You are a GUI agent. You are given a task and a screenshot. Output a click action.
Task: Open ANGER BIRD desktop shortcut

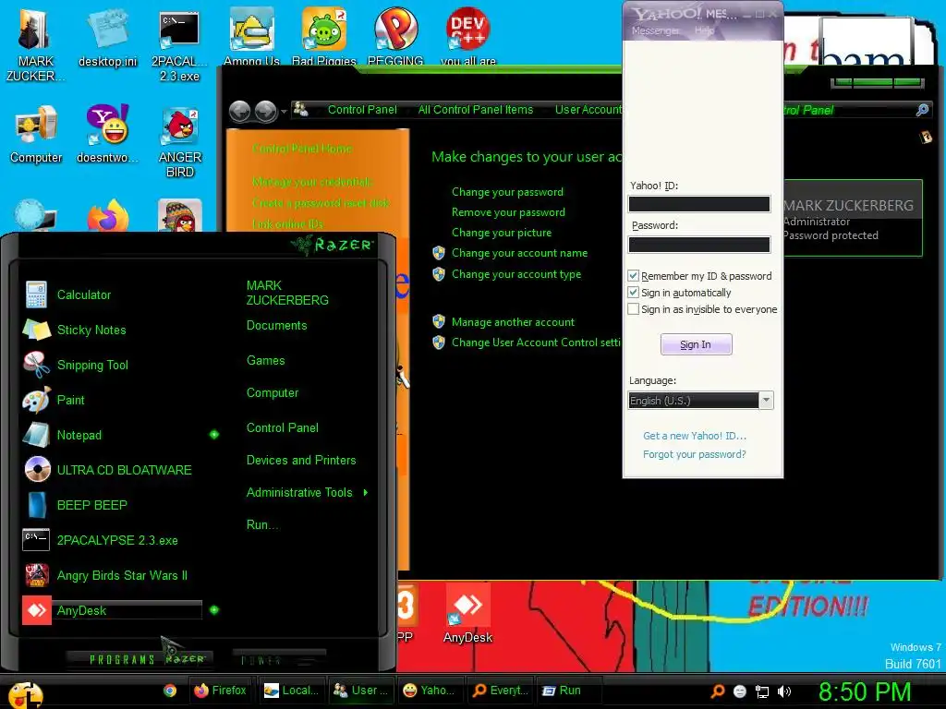pos(180,141)
